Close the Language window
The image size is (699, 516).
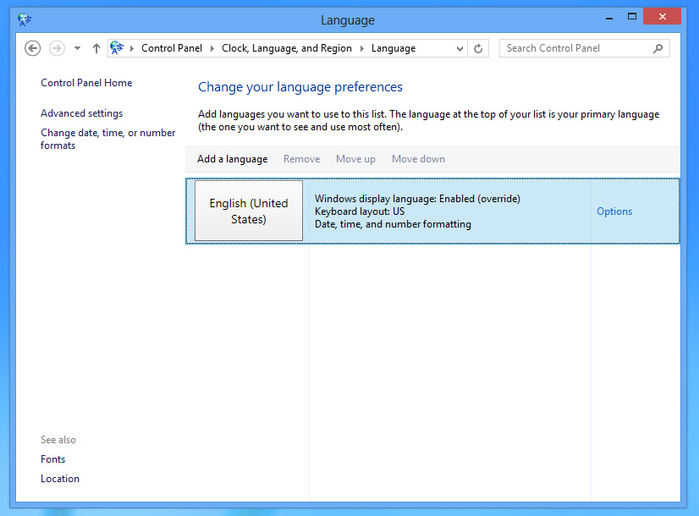coord(662,16)
